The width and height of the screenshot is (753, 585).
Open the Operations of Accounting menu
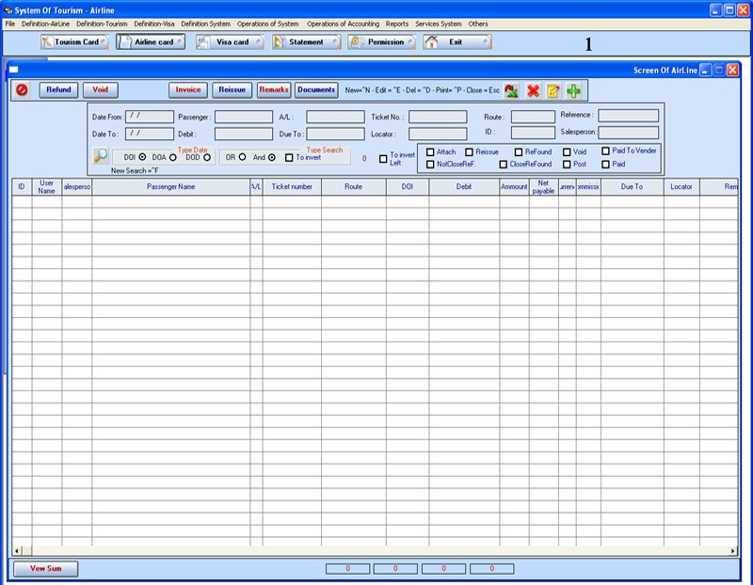coord(343,24)
